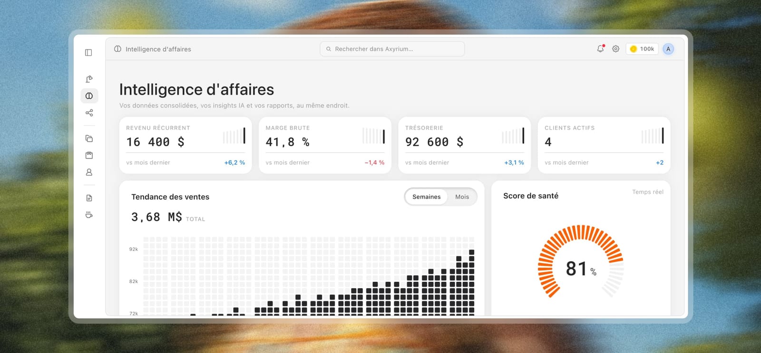Open the Clients actifs card
Viewport: 761px width, 353px height.
pyautogui.click(x=604, y=145)
